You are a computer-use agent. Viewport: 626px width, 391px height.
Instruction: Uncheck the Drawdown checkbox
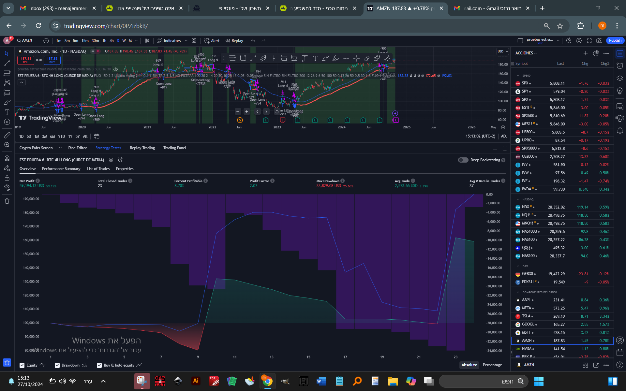tap(57, 365)
